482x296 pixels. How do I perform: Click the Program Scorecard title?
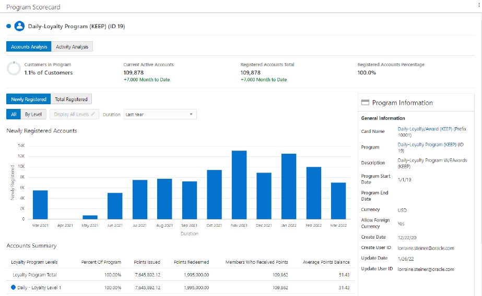pyautogui.click(x=33, y=7)
